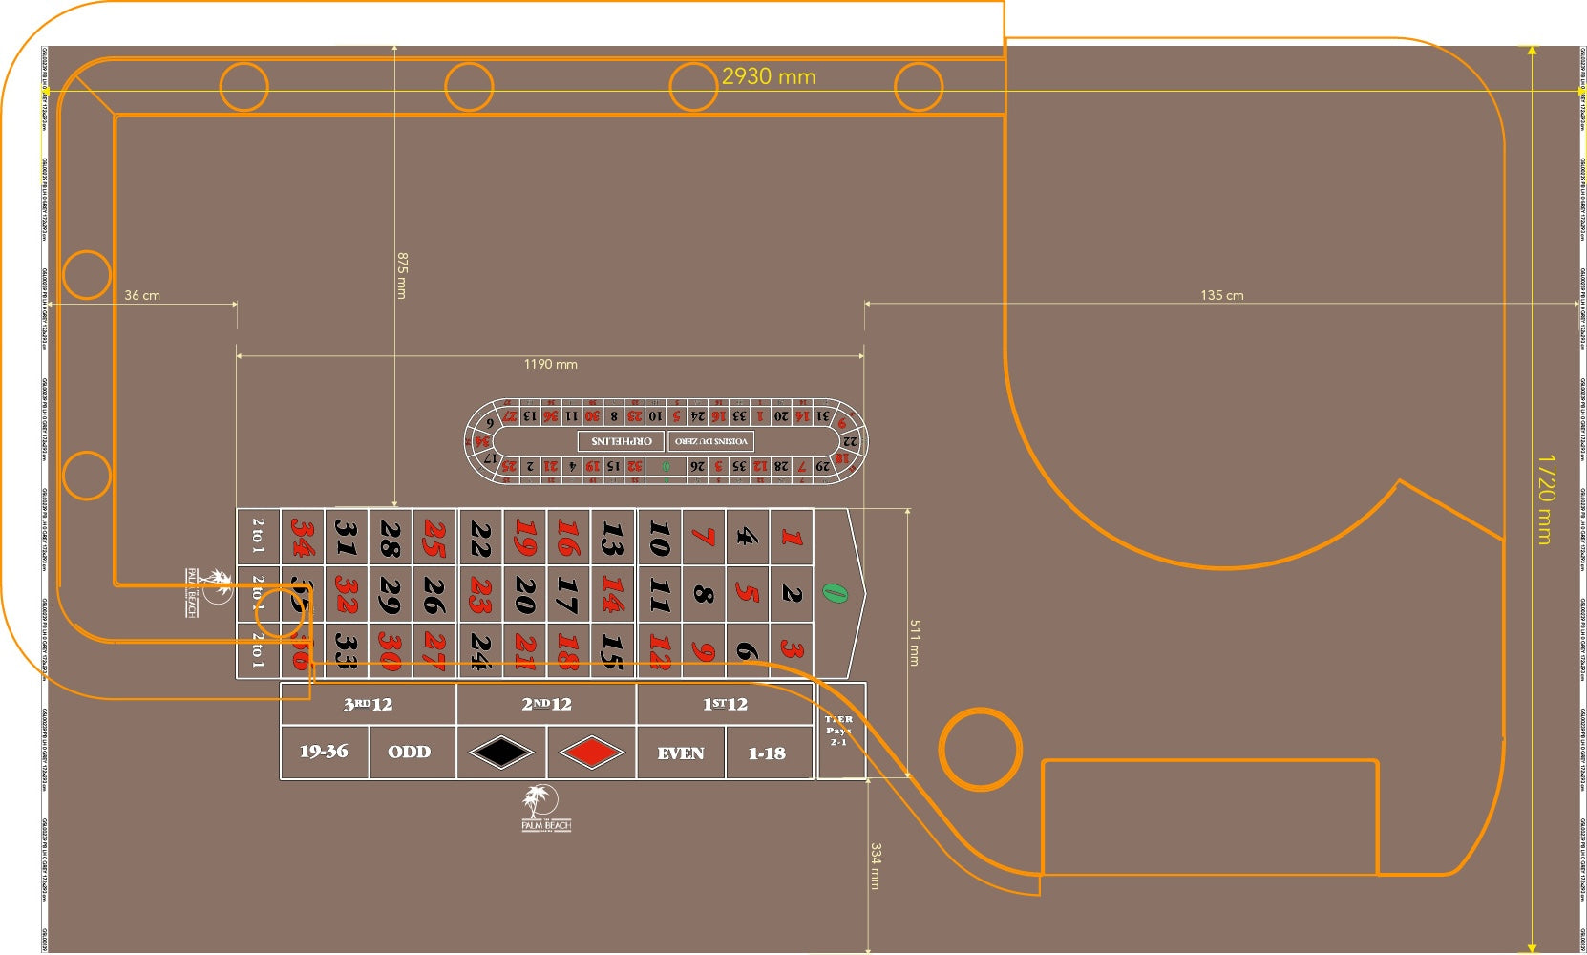Click large red 9 on the betting grid
This screenshot has height=955, width=1587.
click(704, 650)
